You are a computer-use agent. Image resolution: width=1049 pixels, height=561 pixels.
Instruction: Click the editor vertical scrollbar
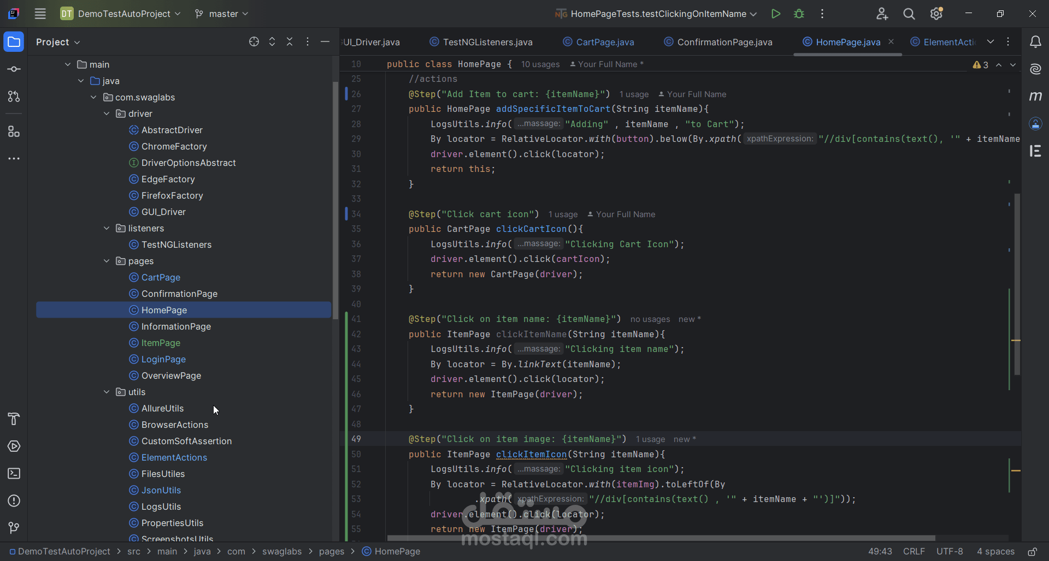tap(1017, 284)
